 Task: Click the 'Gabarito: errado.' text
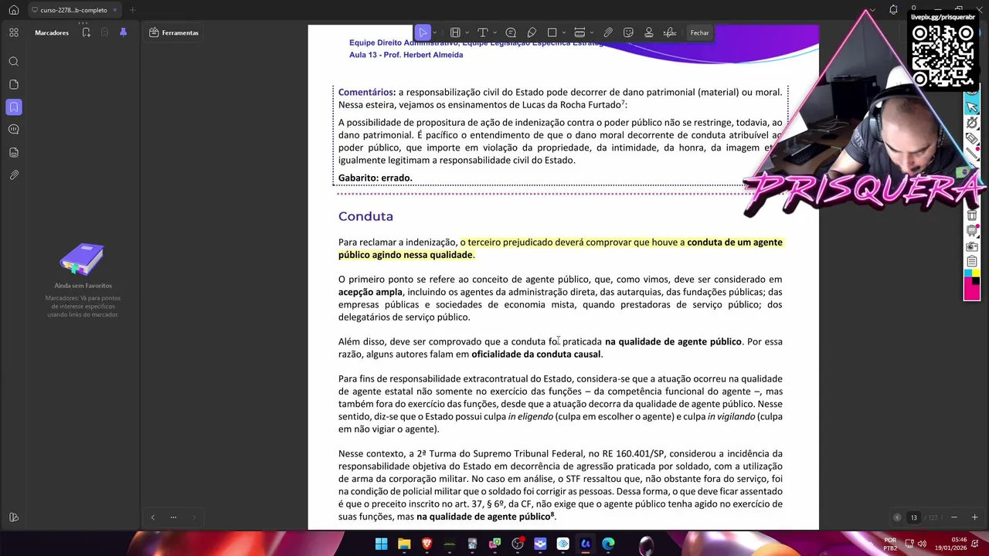[375, 178]
